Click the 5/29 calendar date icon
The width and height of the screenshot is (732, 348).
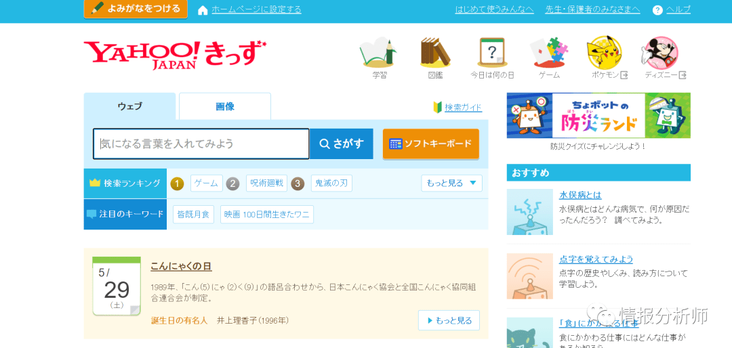tap(117, 286)
